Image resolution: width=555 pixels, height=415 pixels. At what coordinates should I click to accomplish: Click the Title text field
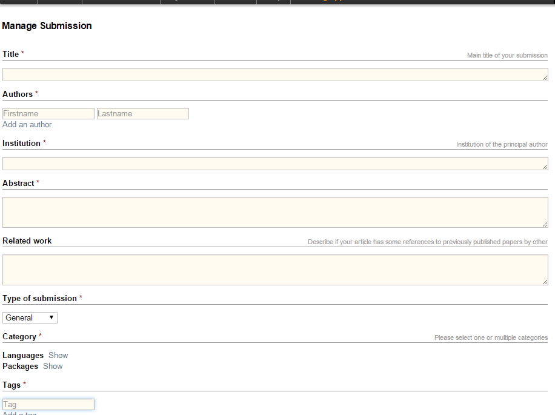[x=274, y=75]
